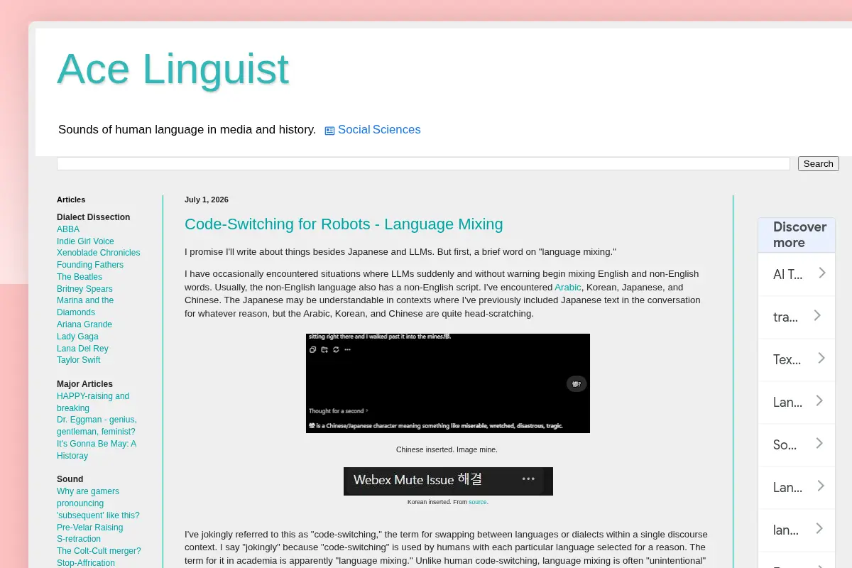The width and height of the screenshot is (852, 568).
Task: Click the Social Sciences category icon
Action: click(x=329, y=131)
